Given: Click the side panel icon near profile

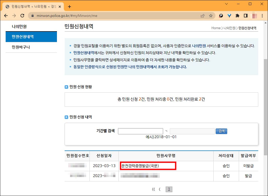Looking at the screenshot, I should pyautogui.click(x=245, y=16).
